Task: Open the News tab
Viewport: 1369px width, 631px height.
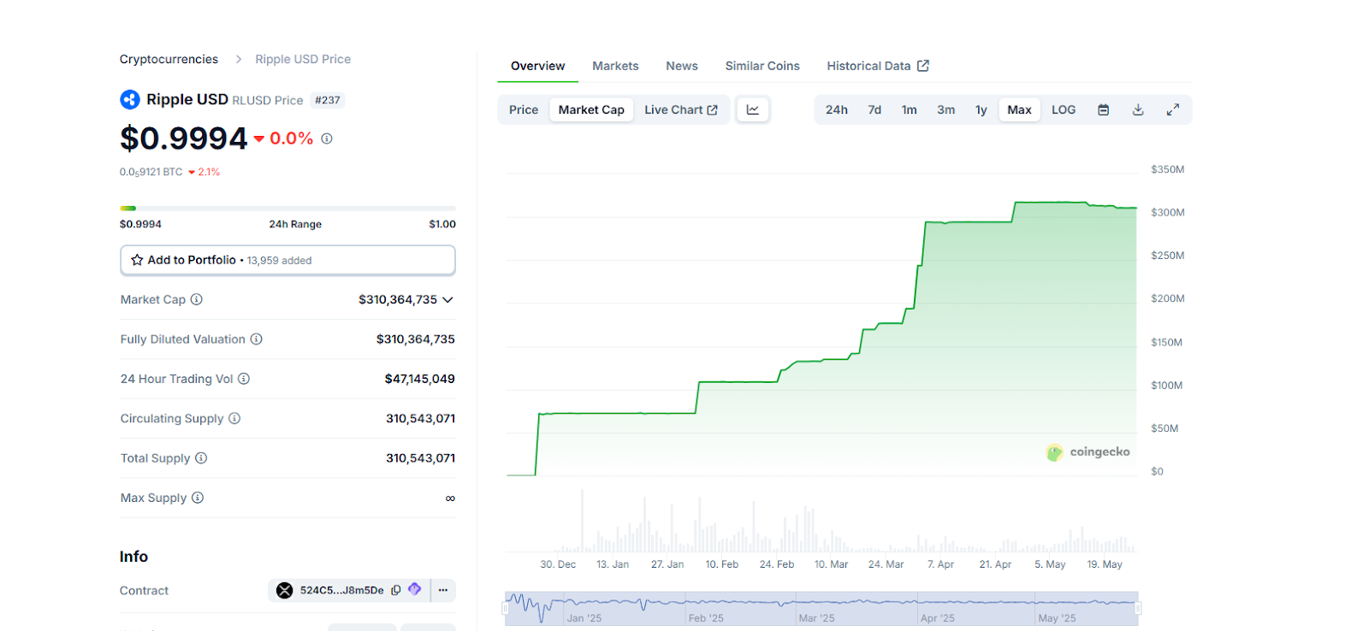Action: coord(682,66)
